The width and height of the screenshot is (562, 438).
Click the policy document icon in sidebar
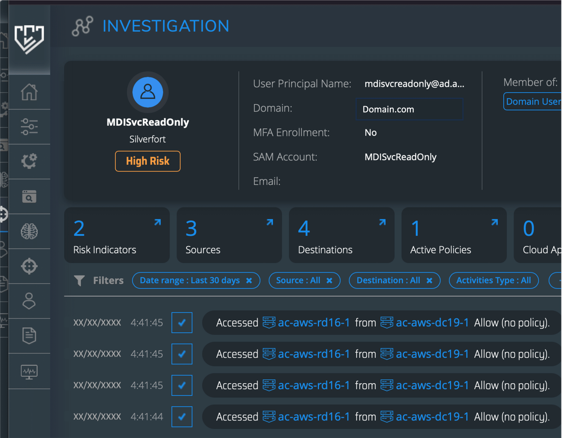[x=29, y=335]
